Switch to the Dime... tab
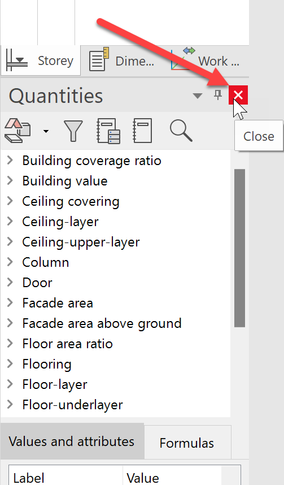 121,60
